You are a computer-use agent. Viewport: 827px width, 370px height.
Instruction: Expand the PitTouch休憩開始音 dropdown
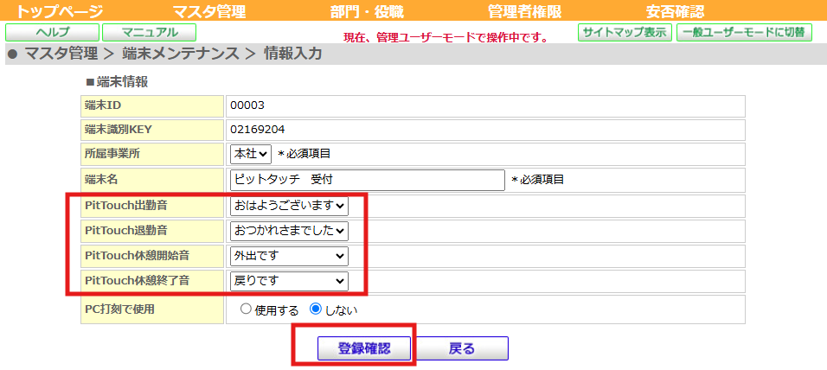point(289,256)
